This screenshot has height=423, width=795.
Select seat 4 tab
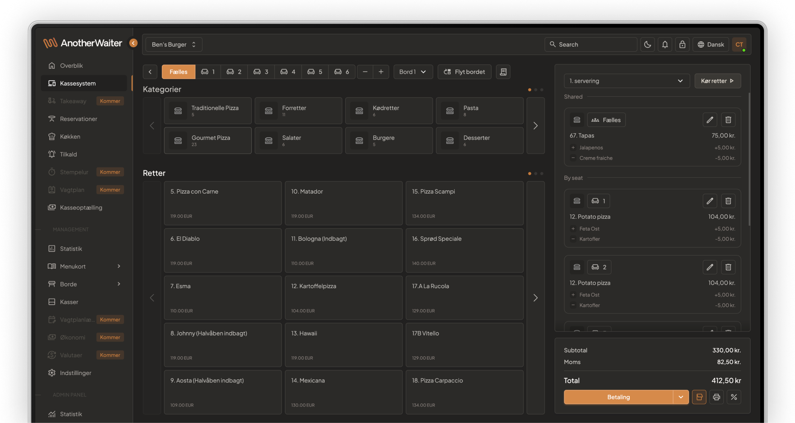point(288,72)
